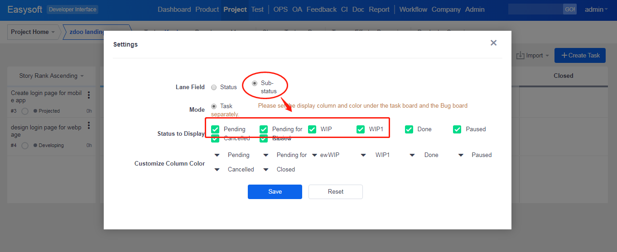617x252 pixels.
Task: Toggle the Done status checkbox
Action: point(409,129)
